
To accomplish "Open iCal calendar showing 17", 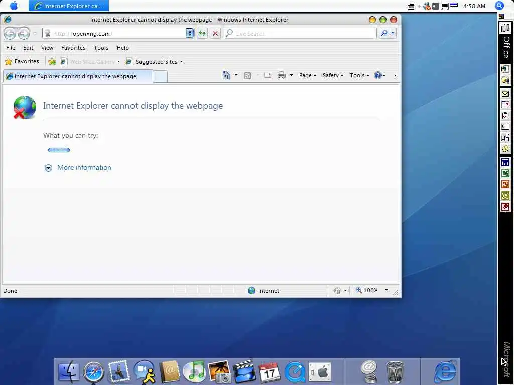I will click(x=269, y=372).
